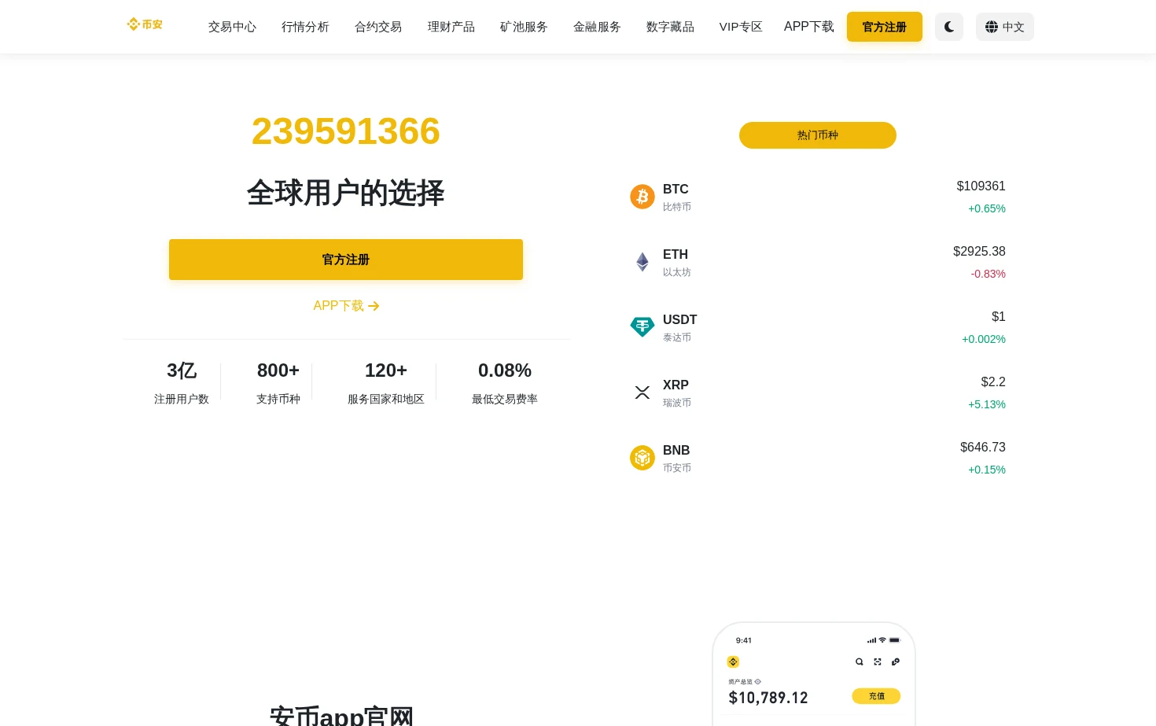Click the 800+ 支持币种 statistic
This screenshot has width=1156, height=726.
coord(278,384)
